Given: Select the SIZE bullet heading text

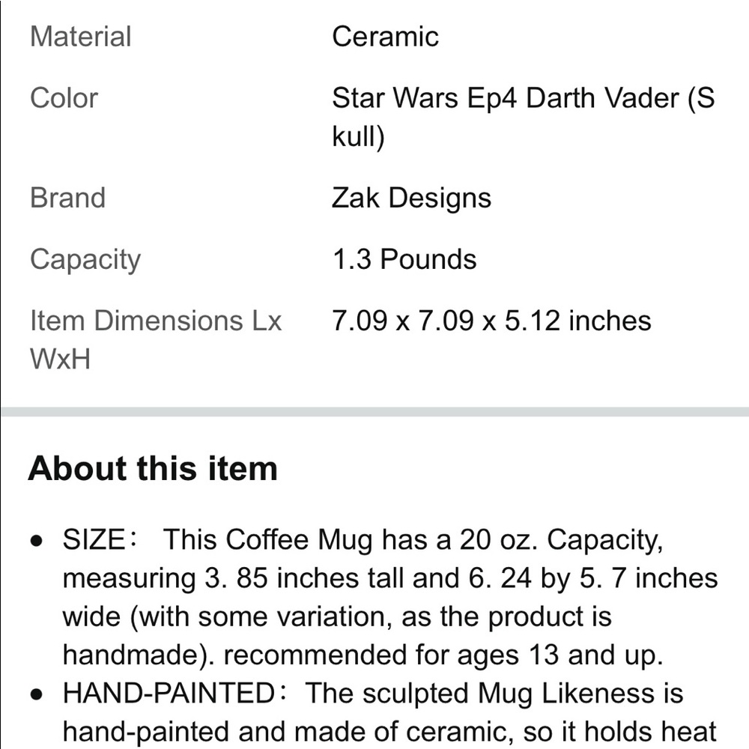Looking at the screenshot, I should tap(94, 540).
